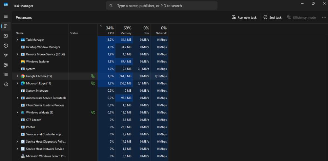Sort processes by Network column header
This screenshot has width=328, height=161.
pyautogui.click(x=159, y=30)
